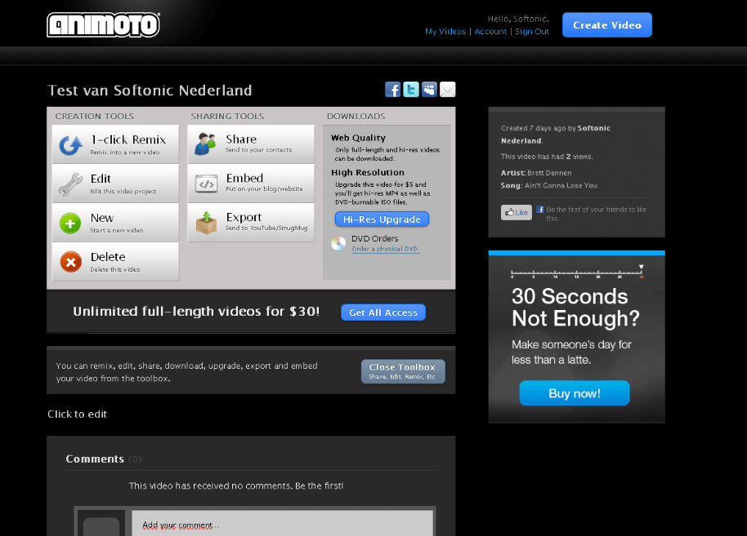Close the Toolbox
Image resolution: width=747 pixels, height=536 pixels.
(403, 371)
